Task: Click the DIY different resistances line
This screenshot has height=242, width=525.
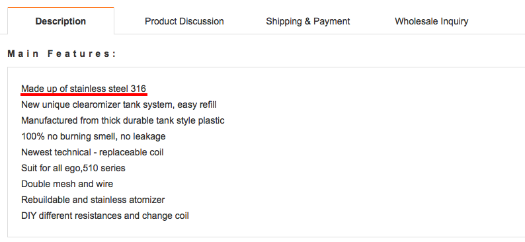Action: [x=104, y=216]
